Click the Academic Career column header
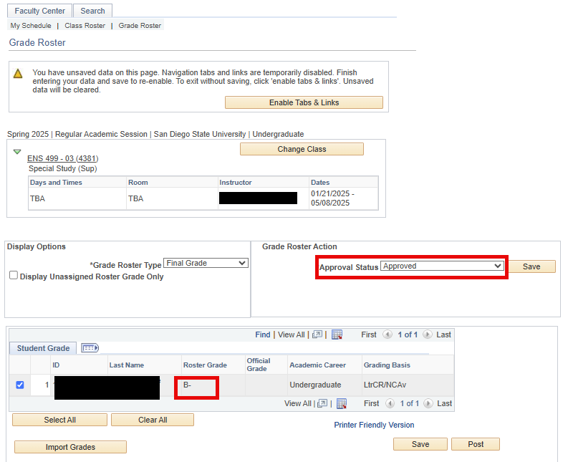Screen dimensions: 568x462 (318, 365)
